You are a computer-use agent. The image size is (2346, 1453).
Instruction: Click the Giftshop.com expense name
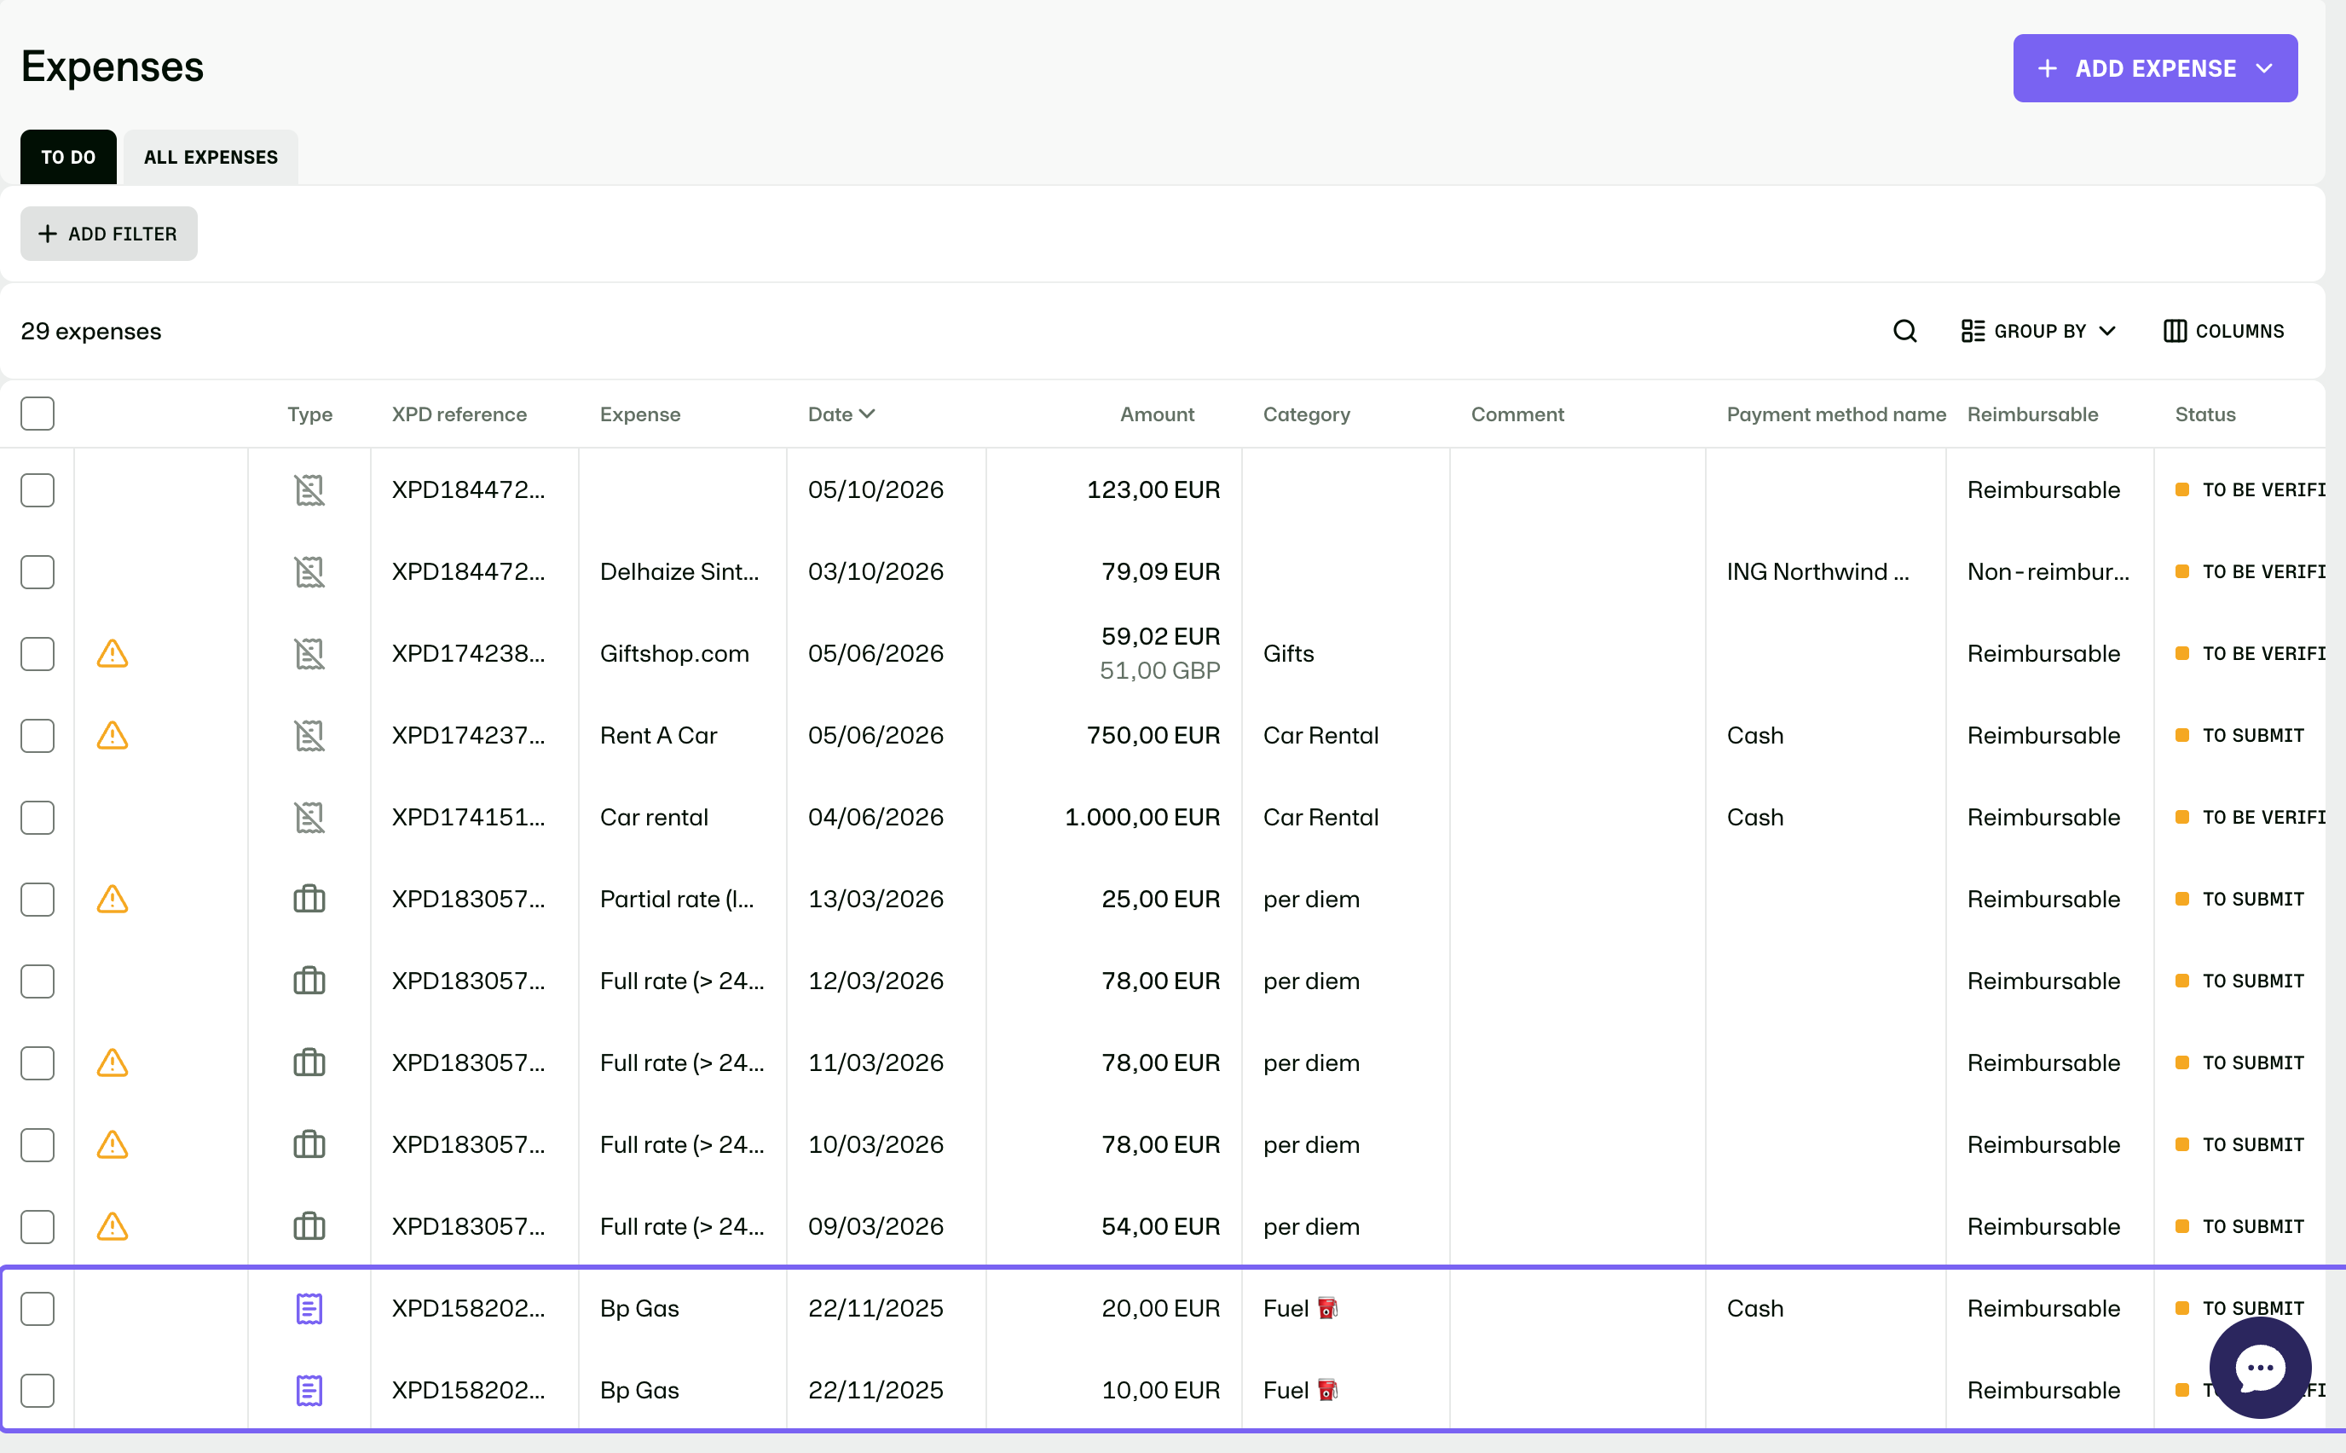click(673, 653)
